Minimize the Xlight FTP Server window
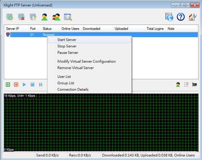 [x=175, y=5]
